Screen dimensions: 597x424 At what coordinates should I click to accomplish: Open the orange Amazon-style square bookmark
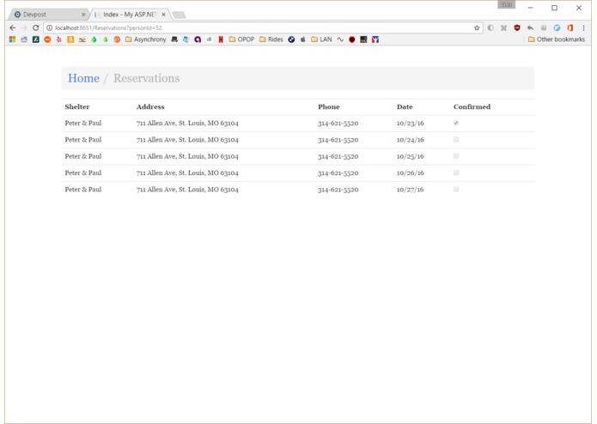70,39
